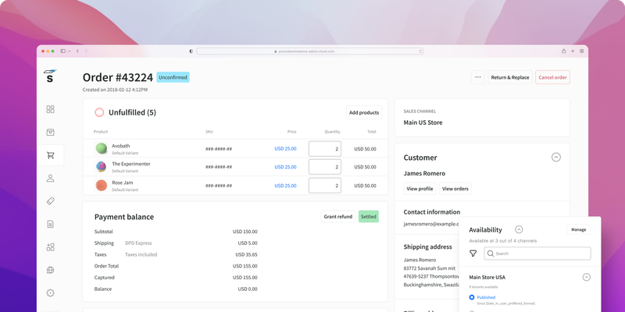Open a new Safari tab with plus
Viewport: 625px width, 312px height.
tap(573, 51)
